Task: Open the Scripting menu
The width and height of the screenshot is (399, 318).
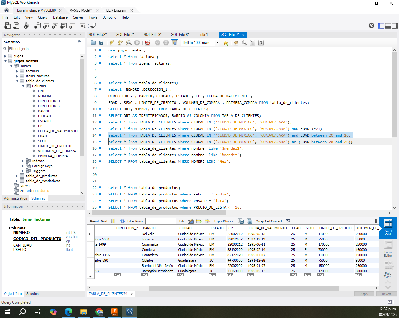Action: click(x=109, y=17)
